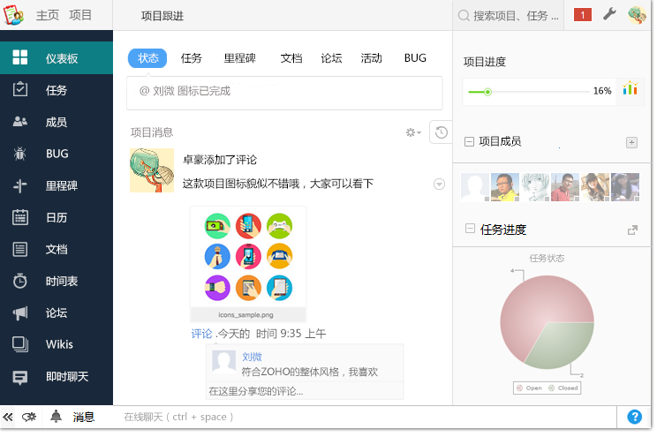Click the bottom bar gear settings icon
Viewport: 657px width, 437px height.
click(29, 417)
